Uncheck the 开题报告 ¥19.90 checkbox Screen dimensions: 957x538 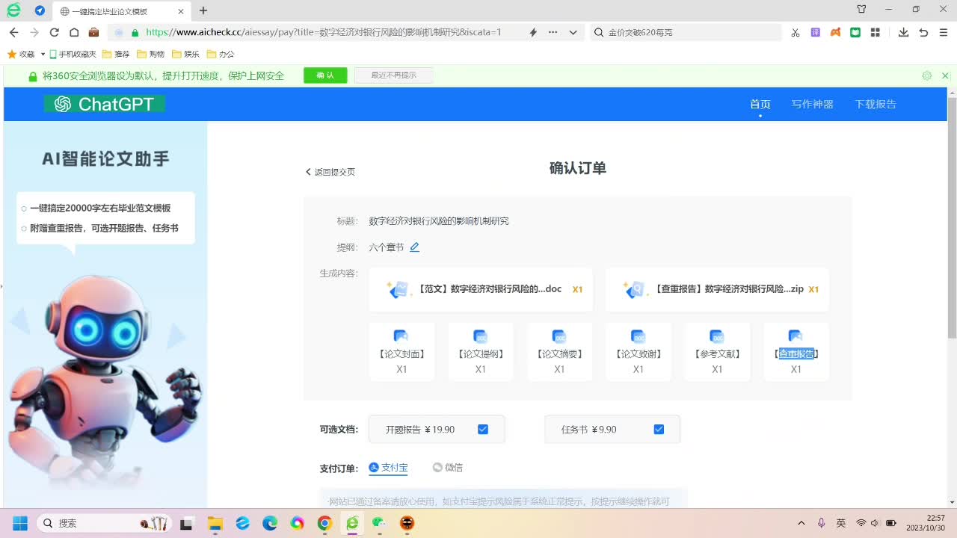(x=482, y=430)
